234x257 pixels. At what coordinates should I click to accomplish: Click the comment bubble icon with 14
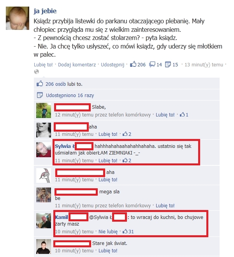pos(152,64)
